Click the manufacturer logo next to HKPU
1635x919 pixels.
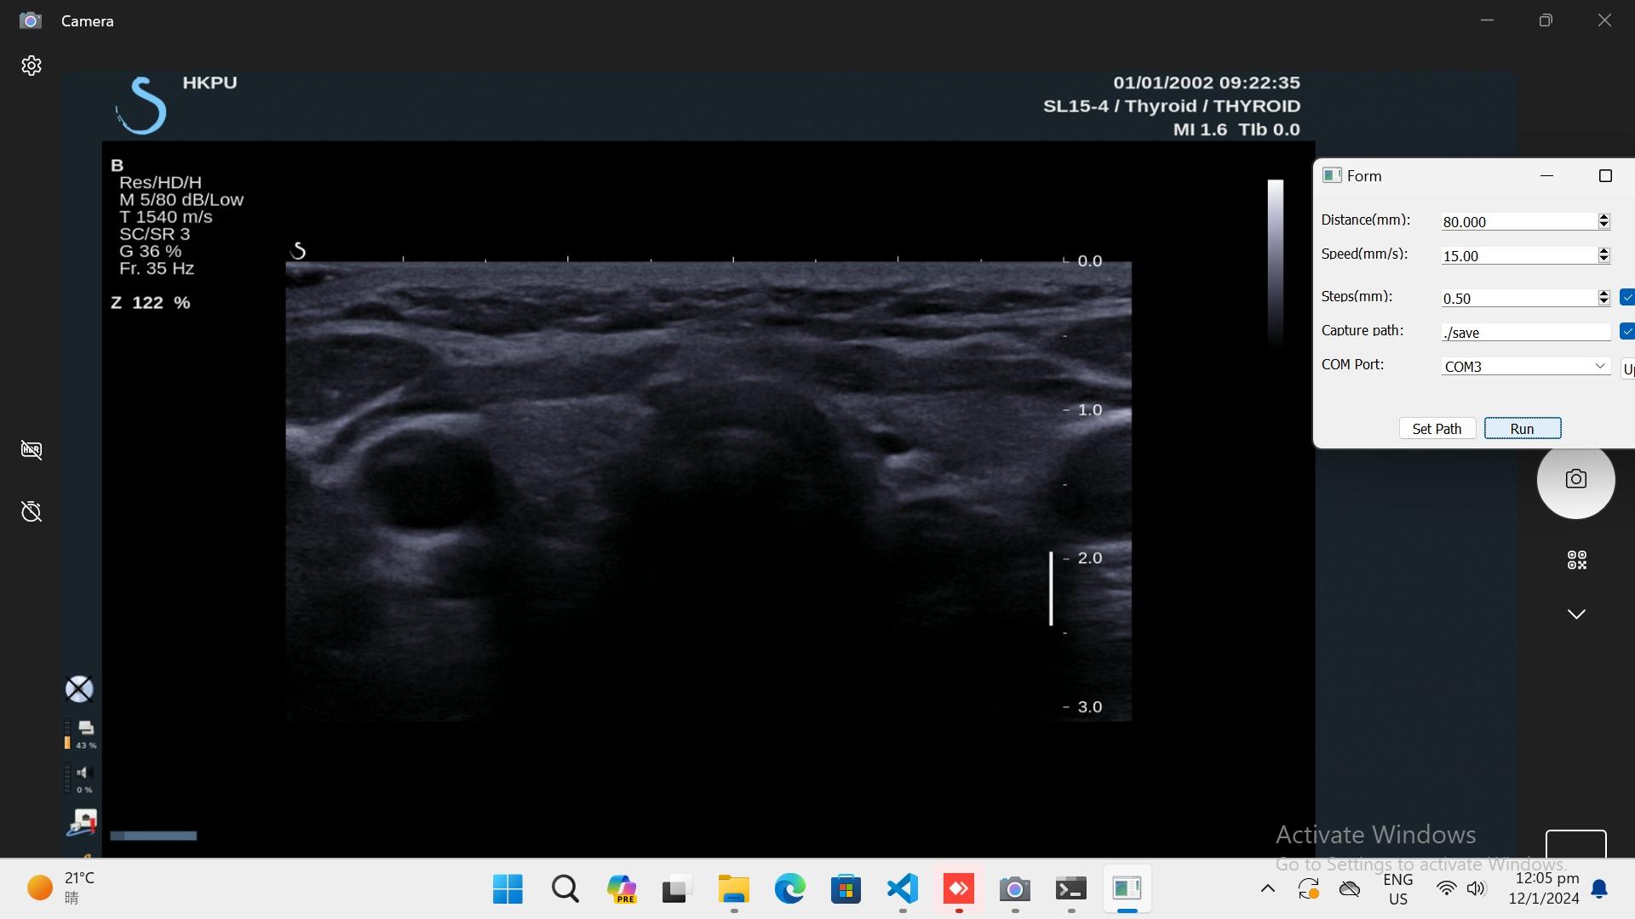(x=141, y=106)
